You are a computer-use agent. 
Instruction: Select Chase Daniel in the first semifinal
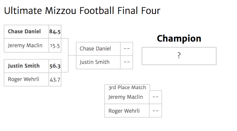pos(26,31)
